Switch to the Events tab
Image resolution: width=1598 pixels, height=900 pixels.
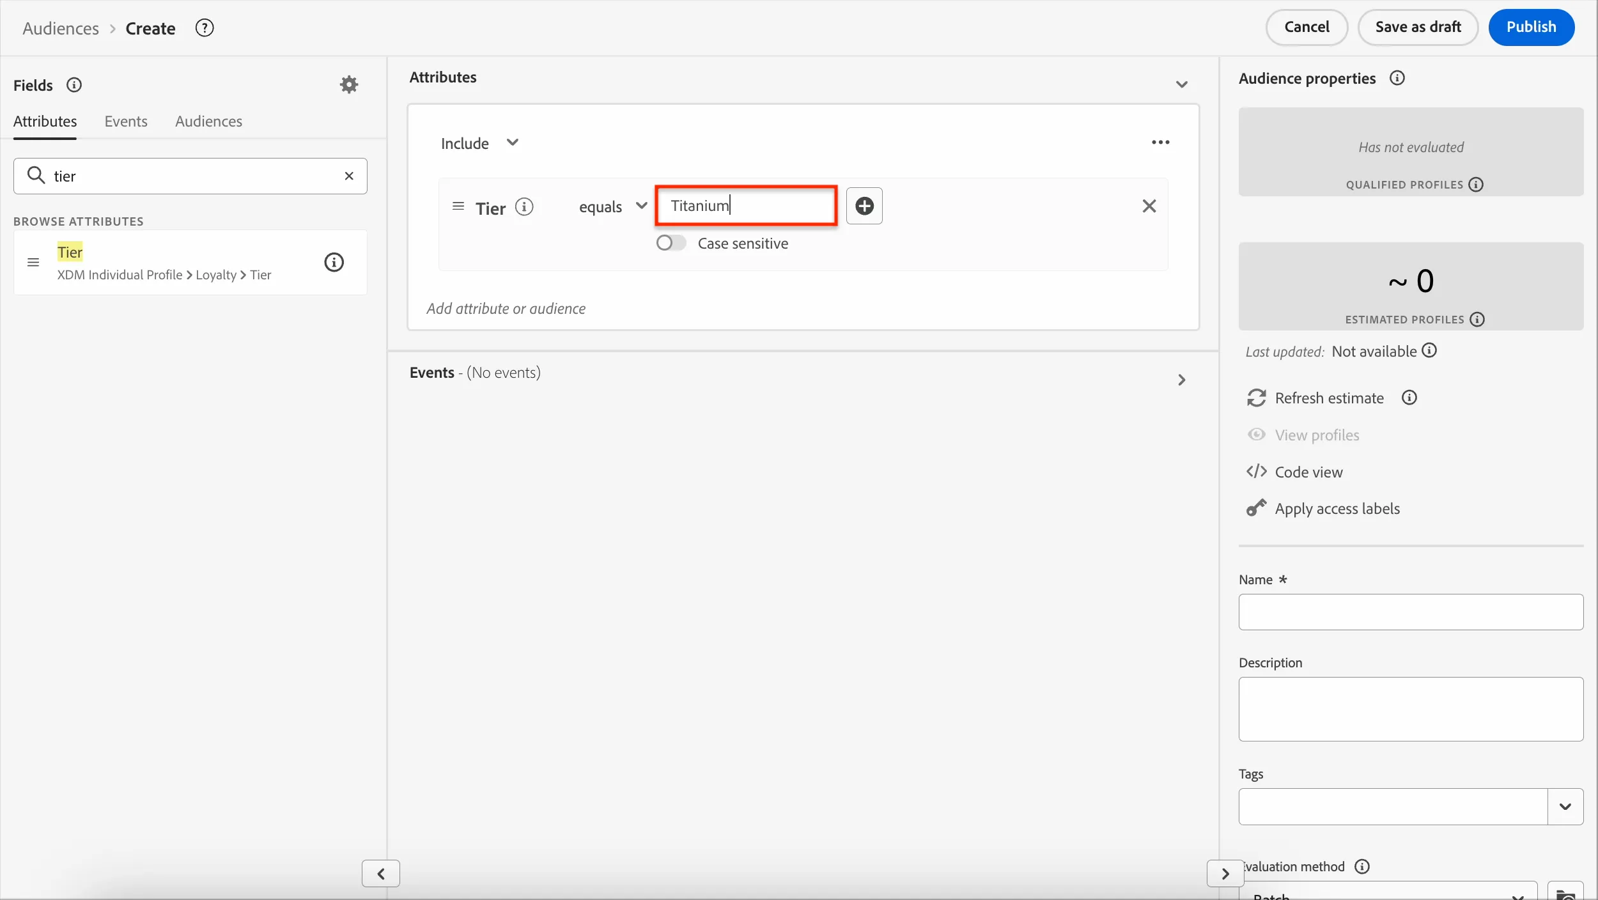pos(126,121)
